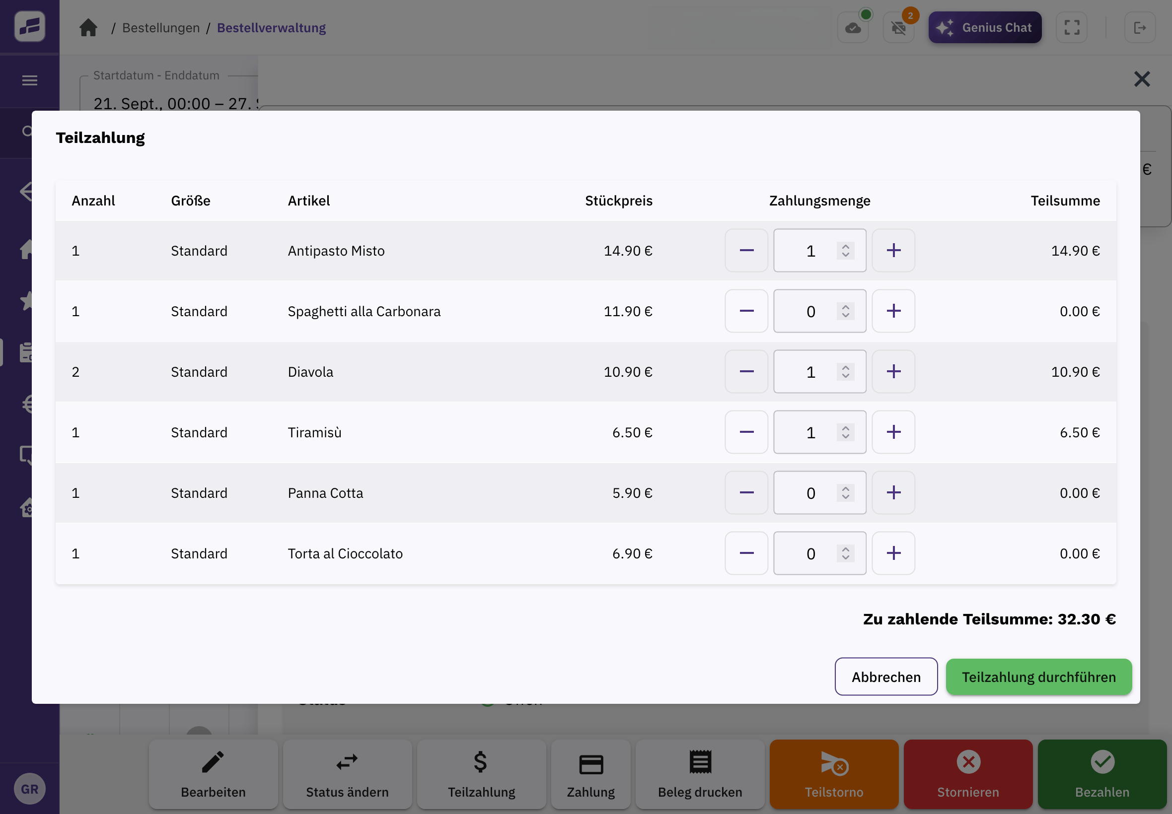Click Stornieren button
This screenshot has height=814, width=1172.
(968, 774)
